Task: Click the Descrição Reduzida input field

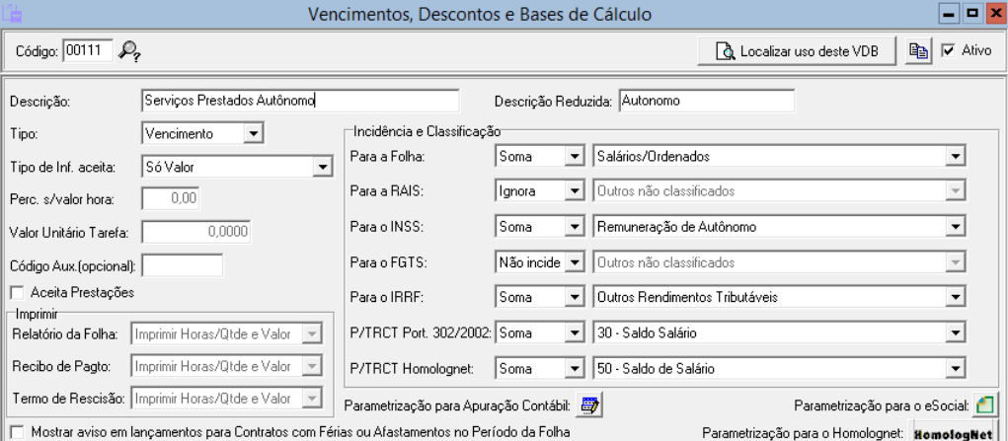Action: (706, 100)
